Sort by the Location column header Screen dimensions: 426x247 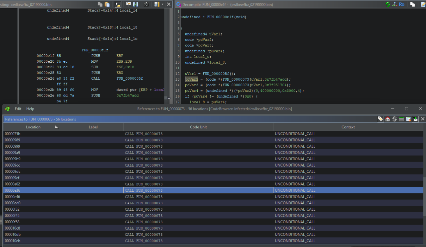(x=33, y=127)
